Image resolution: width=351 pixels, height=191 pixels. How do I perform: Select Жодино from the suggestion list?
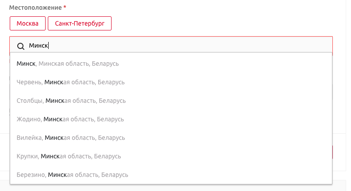(171, 119)
